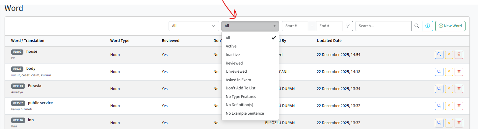Delete the inn word row
The image size is (478, 129).
[x=459, y=123]
